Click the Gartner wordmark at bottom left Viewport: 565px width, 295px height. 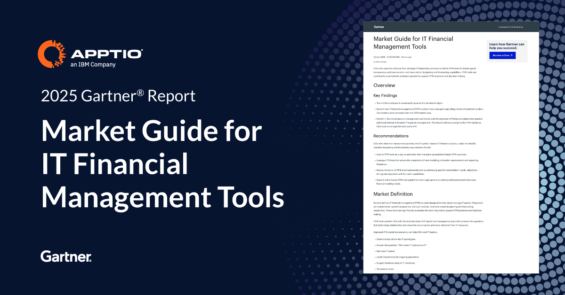(x=65, y=257)
